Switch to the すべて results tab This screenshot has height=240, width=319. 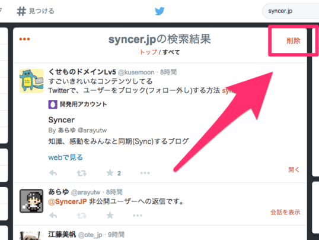pyautogui.click(x=171, y=52)
